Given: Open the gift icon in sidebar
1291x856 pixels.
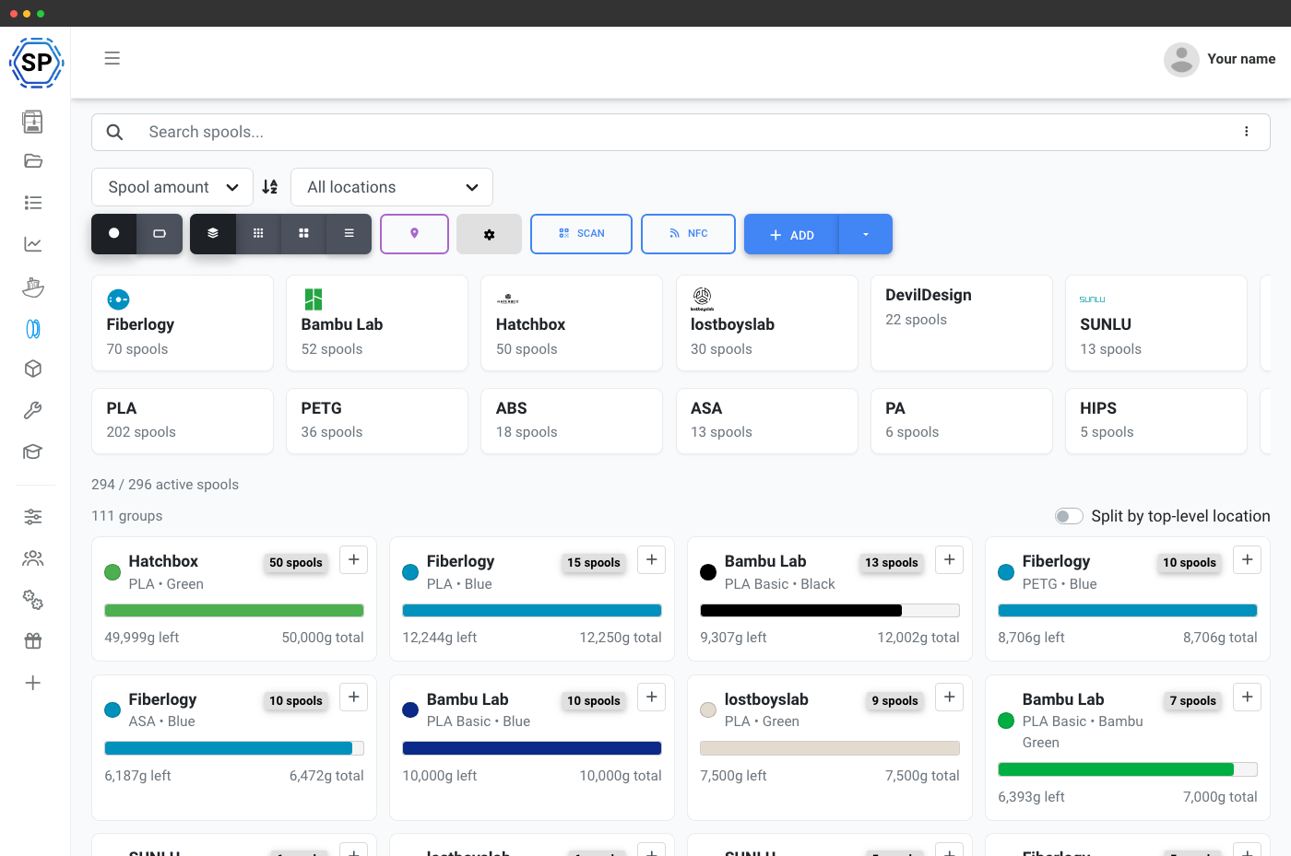Looking at the screenshot, I should [x=33, y=641].
